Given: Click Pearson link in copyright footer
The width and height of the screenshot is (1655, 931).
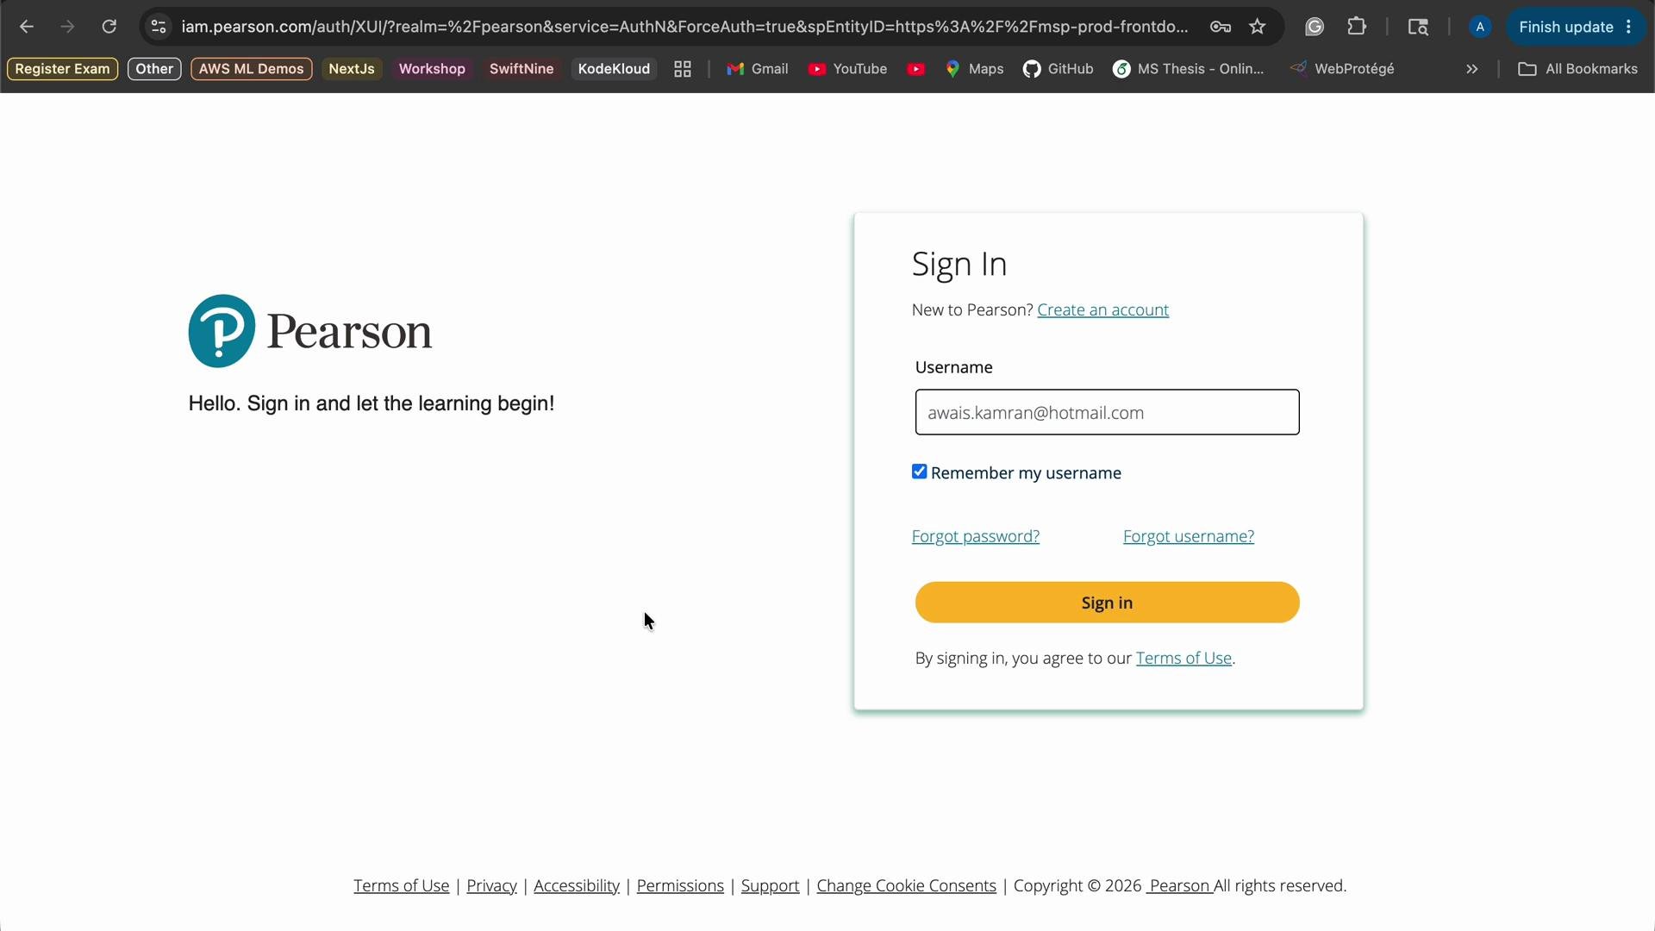Looking at the screenshot, I should 1179,886.
